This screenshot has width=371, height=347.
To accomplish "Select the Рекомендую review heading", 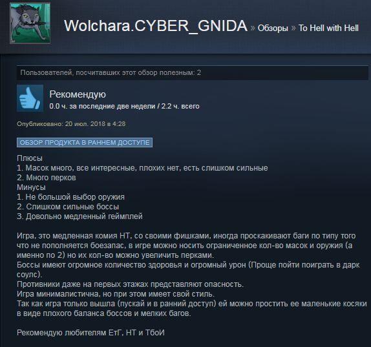I will (78, 94).
